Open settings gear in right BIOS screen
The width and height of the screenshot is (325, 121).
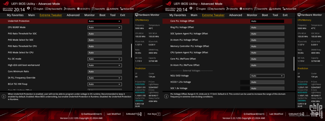[191, 8]
